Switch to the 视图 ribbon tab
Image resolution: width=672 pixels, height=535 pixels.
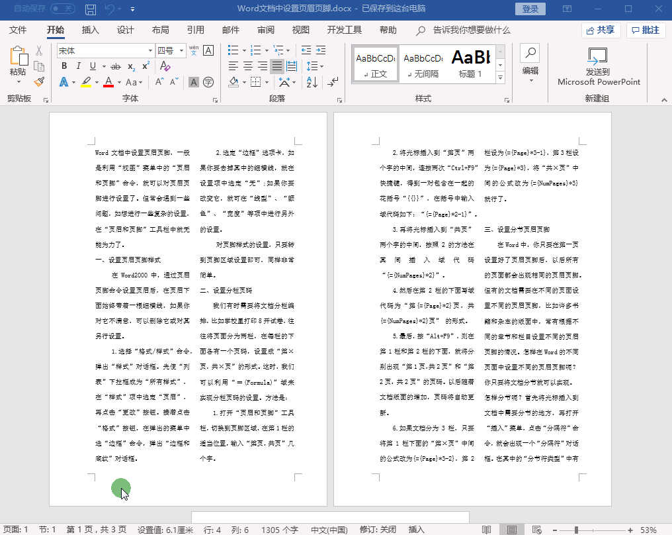point(301,30)
